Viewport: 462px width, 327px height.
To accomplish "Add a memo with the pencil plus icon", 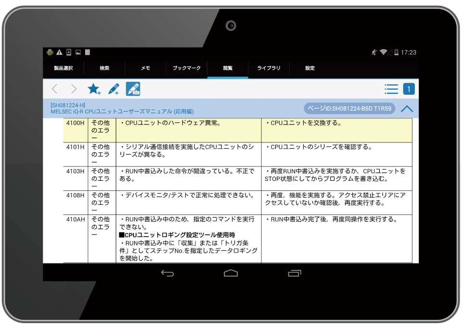I will [114, 89].
